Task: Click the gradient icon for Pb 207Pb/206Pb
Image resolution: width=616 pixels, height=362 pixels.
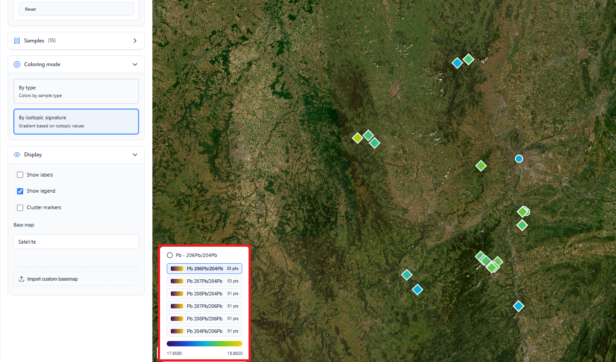Action: point(177,306)
